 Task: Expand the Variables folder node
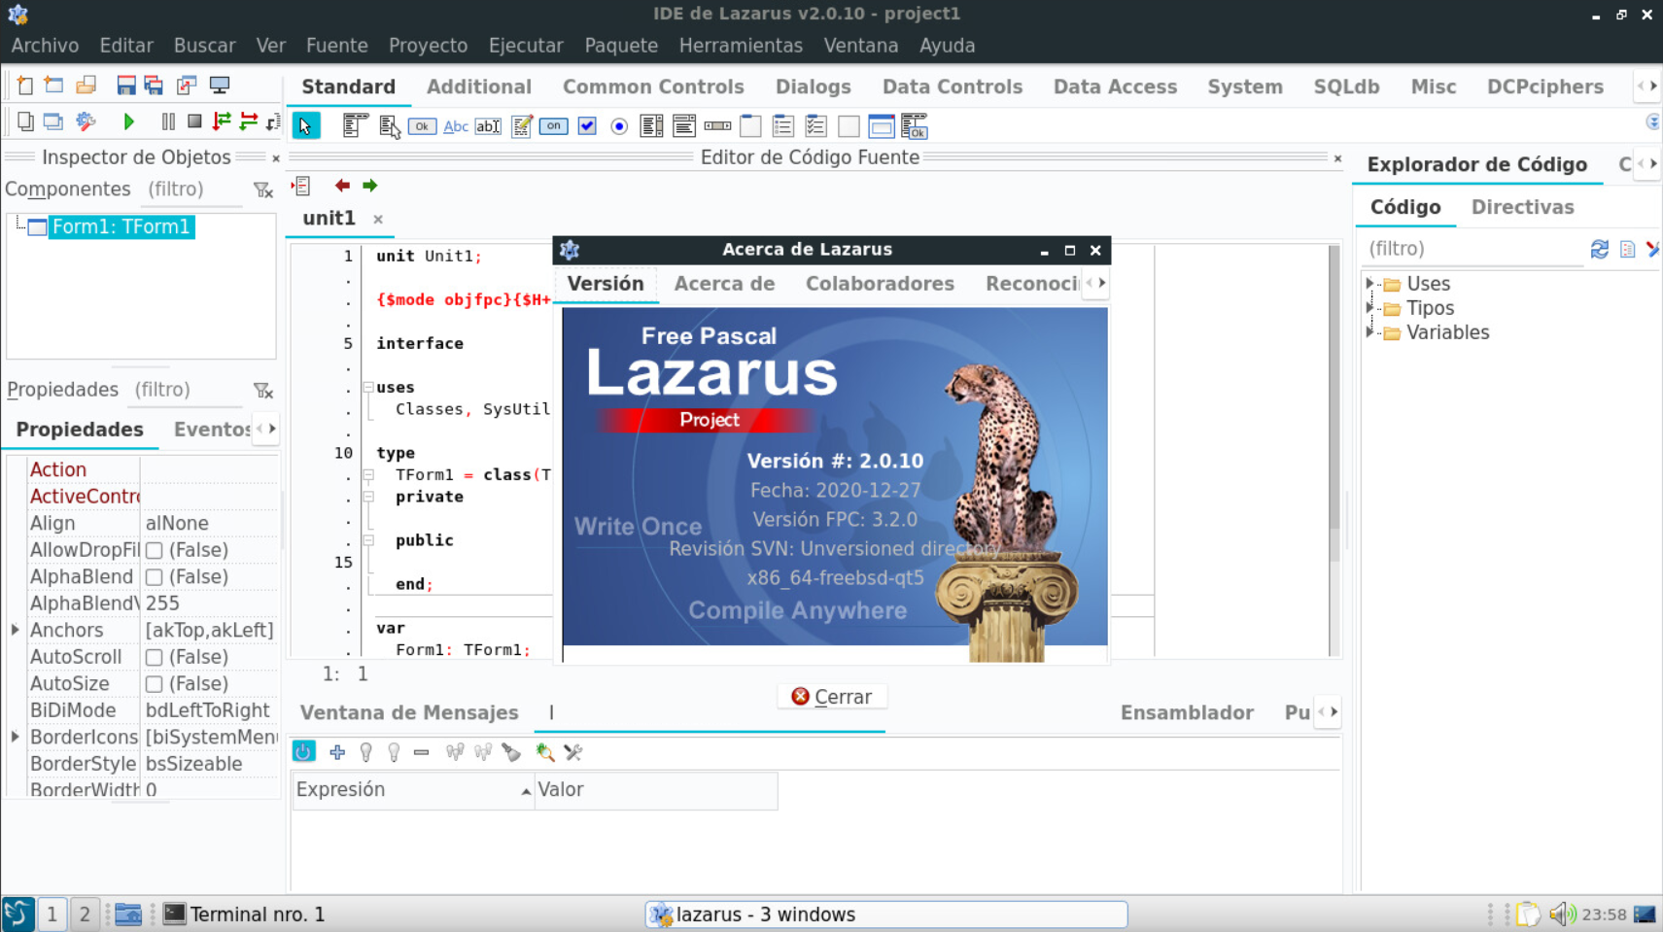click(x=1369, y=331)
